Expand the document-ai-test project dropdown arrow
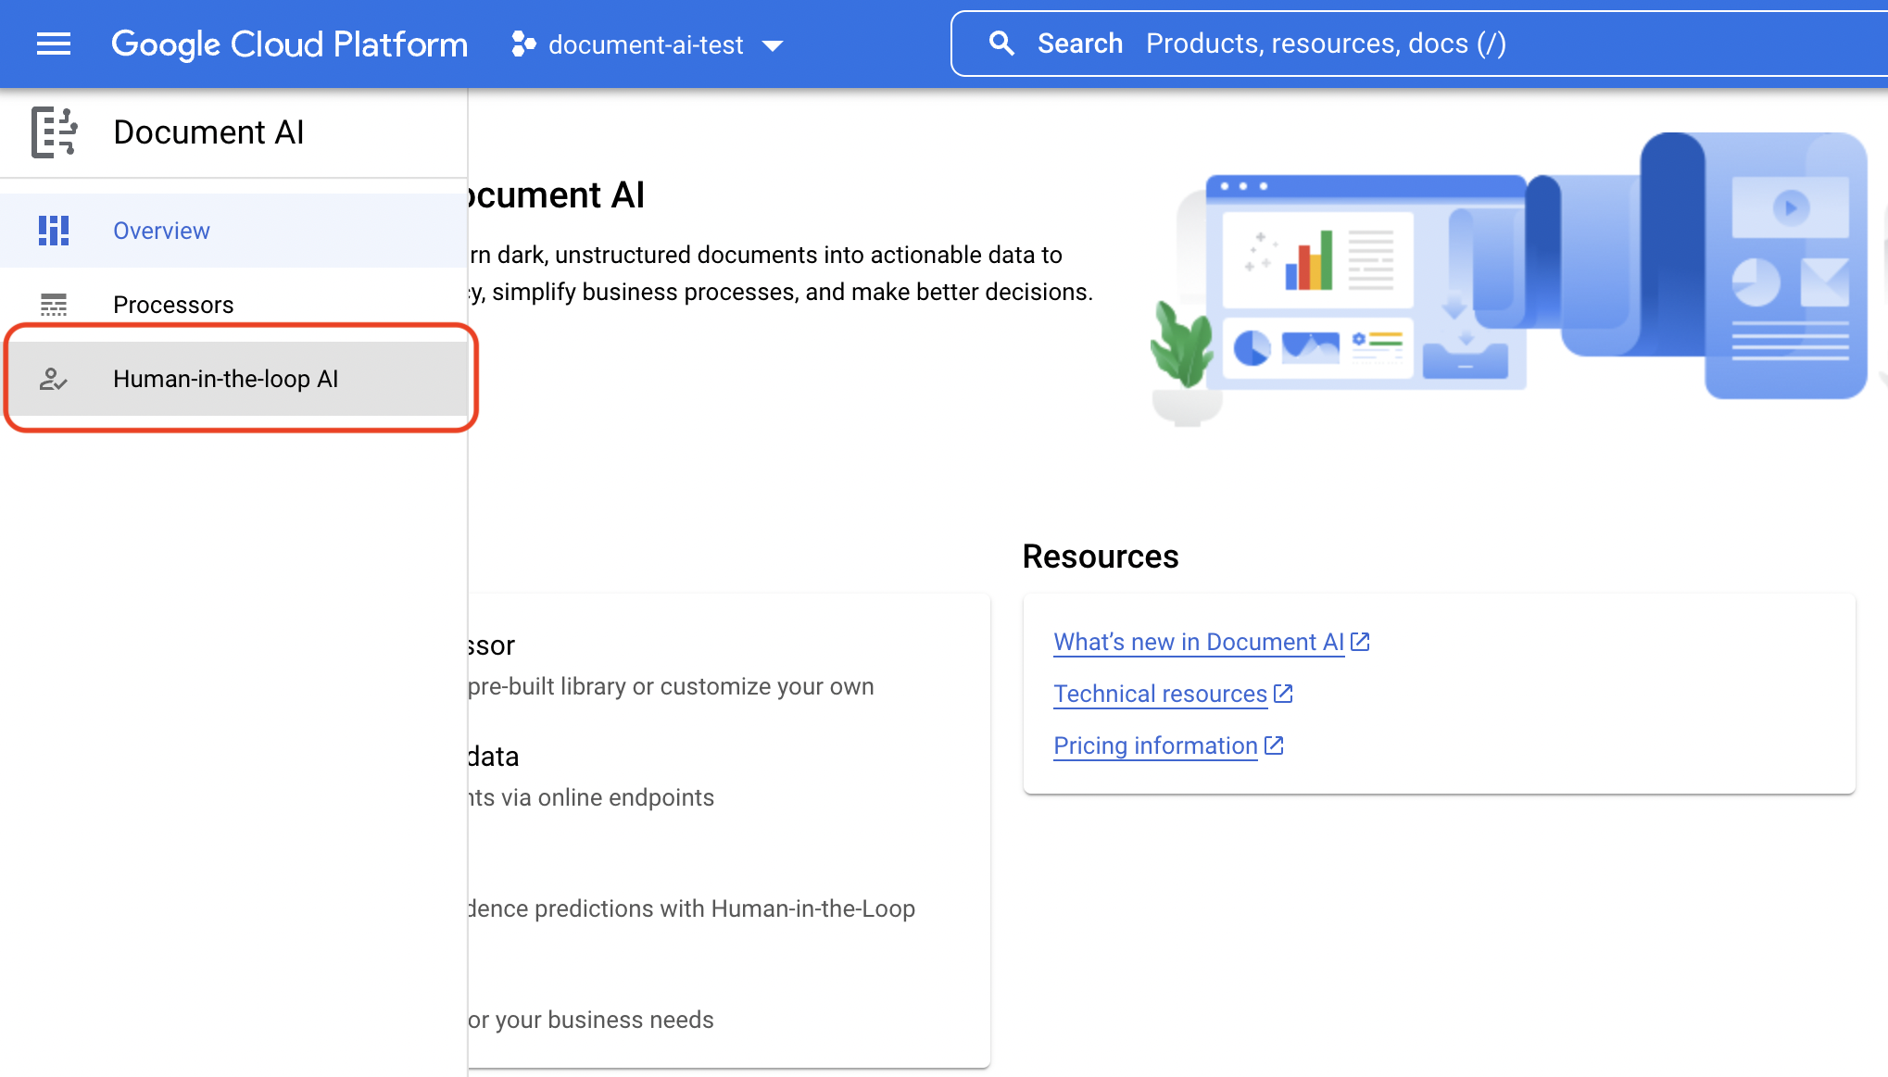This screenshot has height=1077, width=1888. point(773,45)
